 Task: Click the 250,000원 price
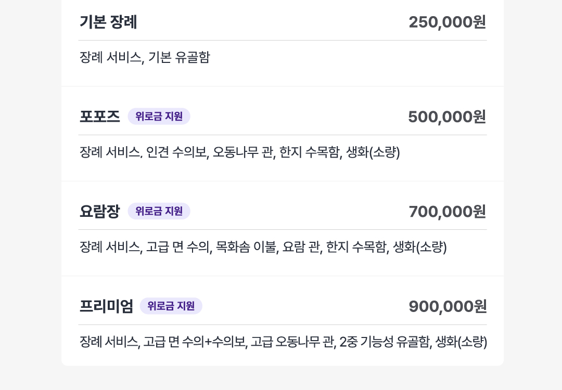click(x=448, y=22)
